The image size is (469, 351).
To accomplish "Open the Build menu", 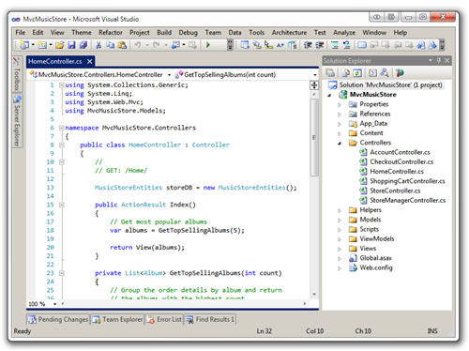I will (x=164, y=33).
